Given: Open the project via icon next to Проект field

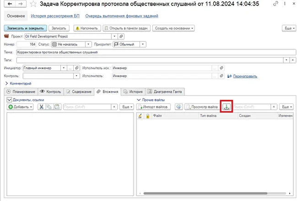Looking at the screenshot, I should tap(121, 36).
